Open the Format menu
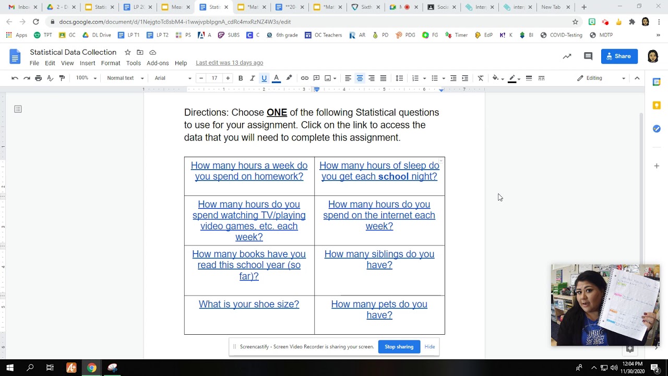Image resolution: width=668 pixels, height=376 pixels. click(111, 63)
